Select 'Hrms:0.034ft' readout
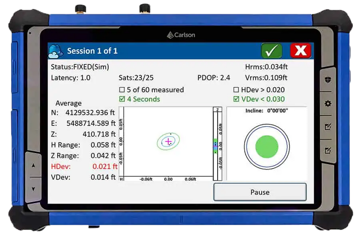 (266, 67)
